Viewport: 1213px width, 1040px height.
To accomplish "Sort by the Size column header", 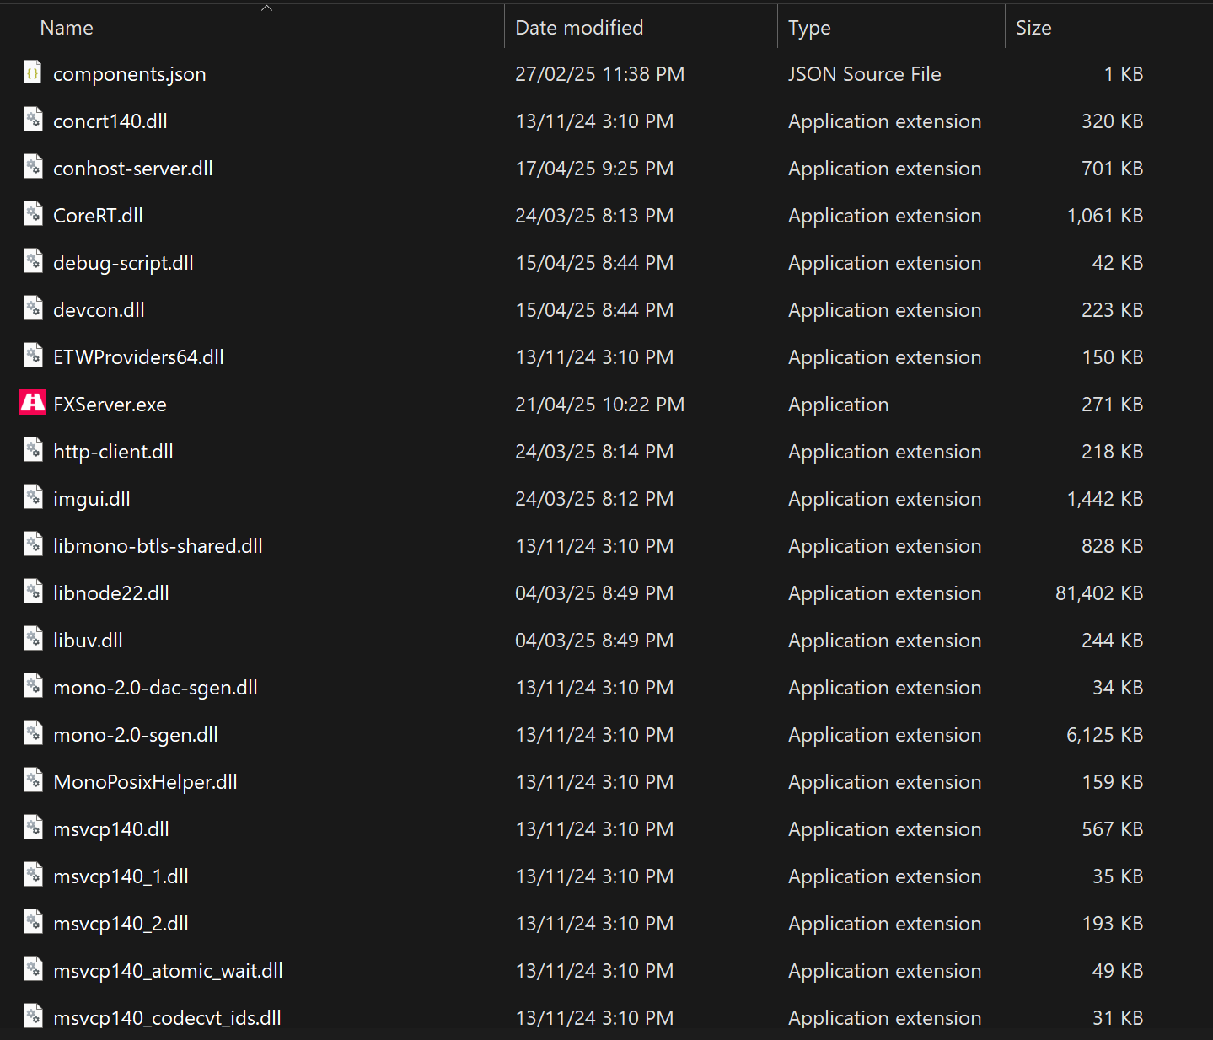I will (x=1033, y=28).
